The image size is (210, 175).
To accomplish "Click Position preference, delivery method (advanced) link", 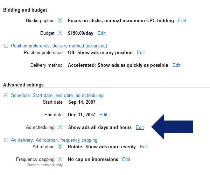I will click(59, 46).
